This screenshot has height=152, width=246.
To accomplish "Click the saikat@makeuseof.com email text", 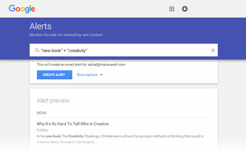I will [106, 65].
